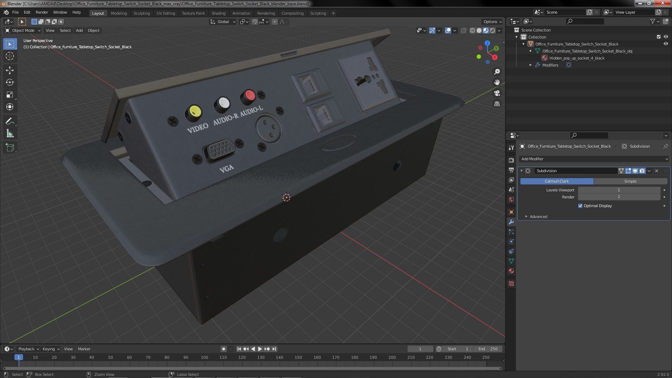
Task: Open the Render menu
Action: coord(42,12)
